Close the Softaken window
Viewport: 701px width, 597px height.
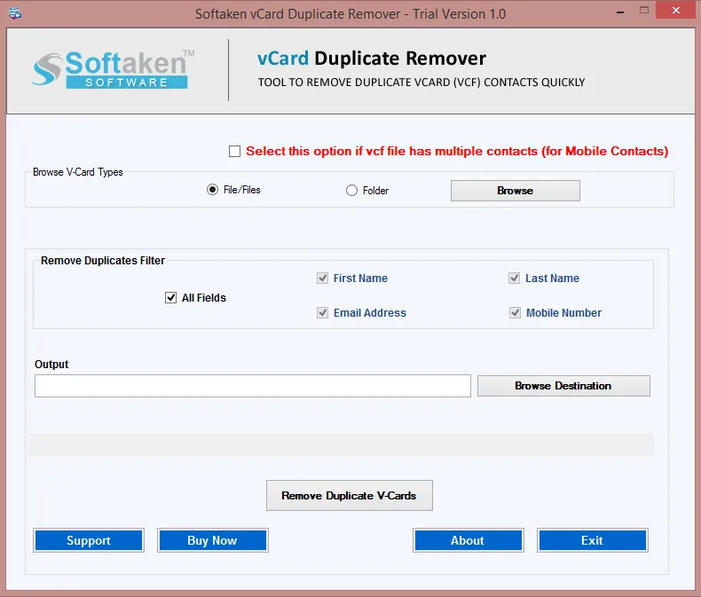click(x=676, y=10)
